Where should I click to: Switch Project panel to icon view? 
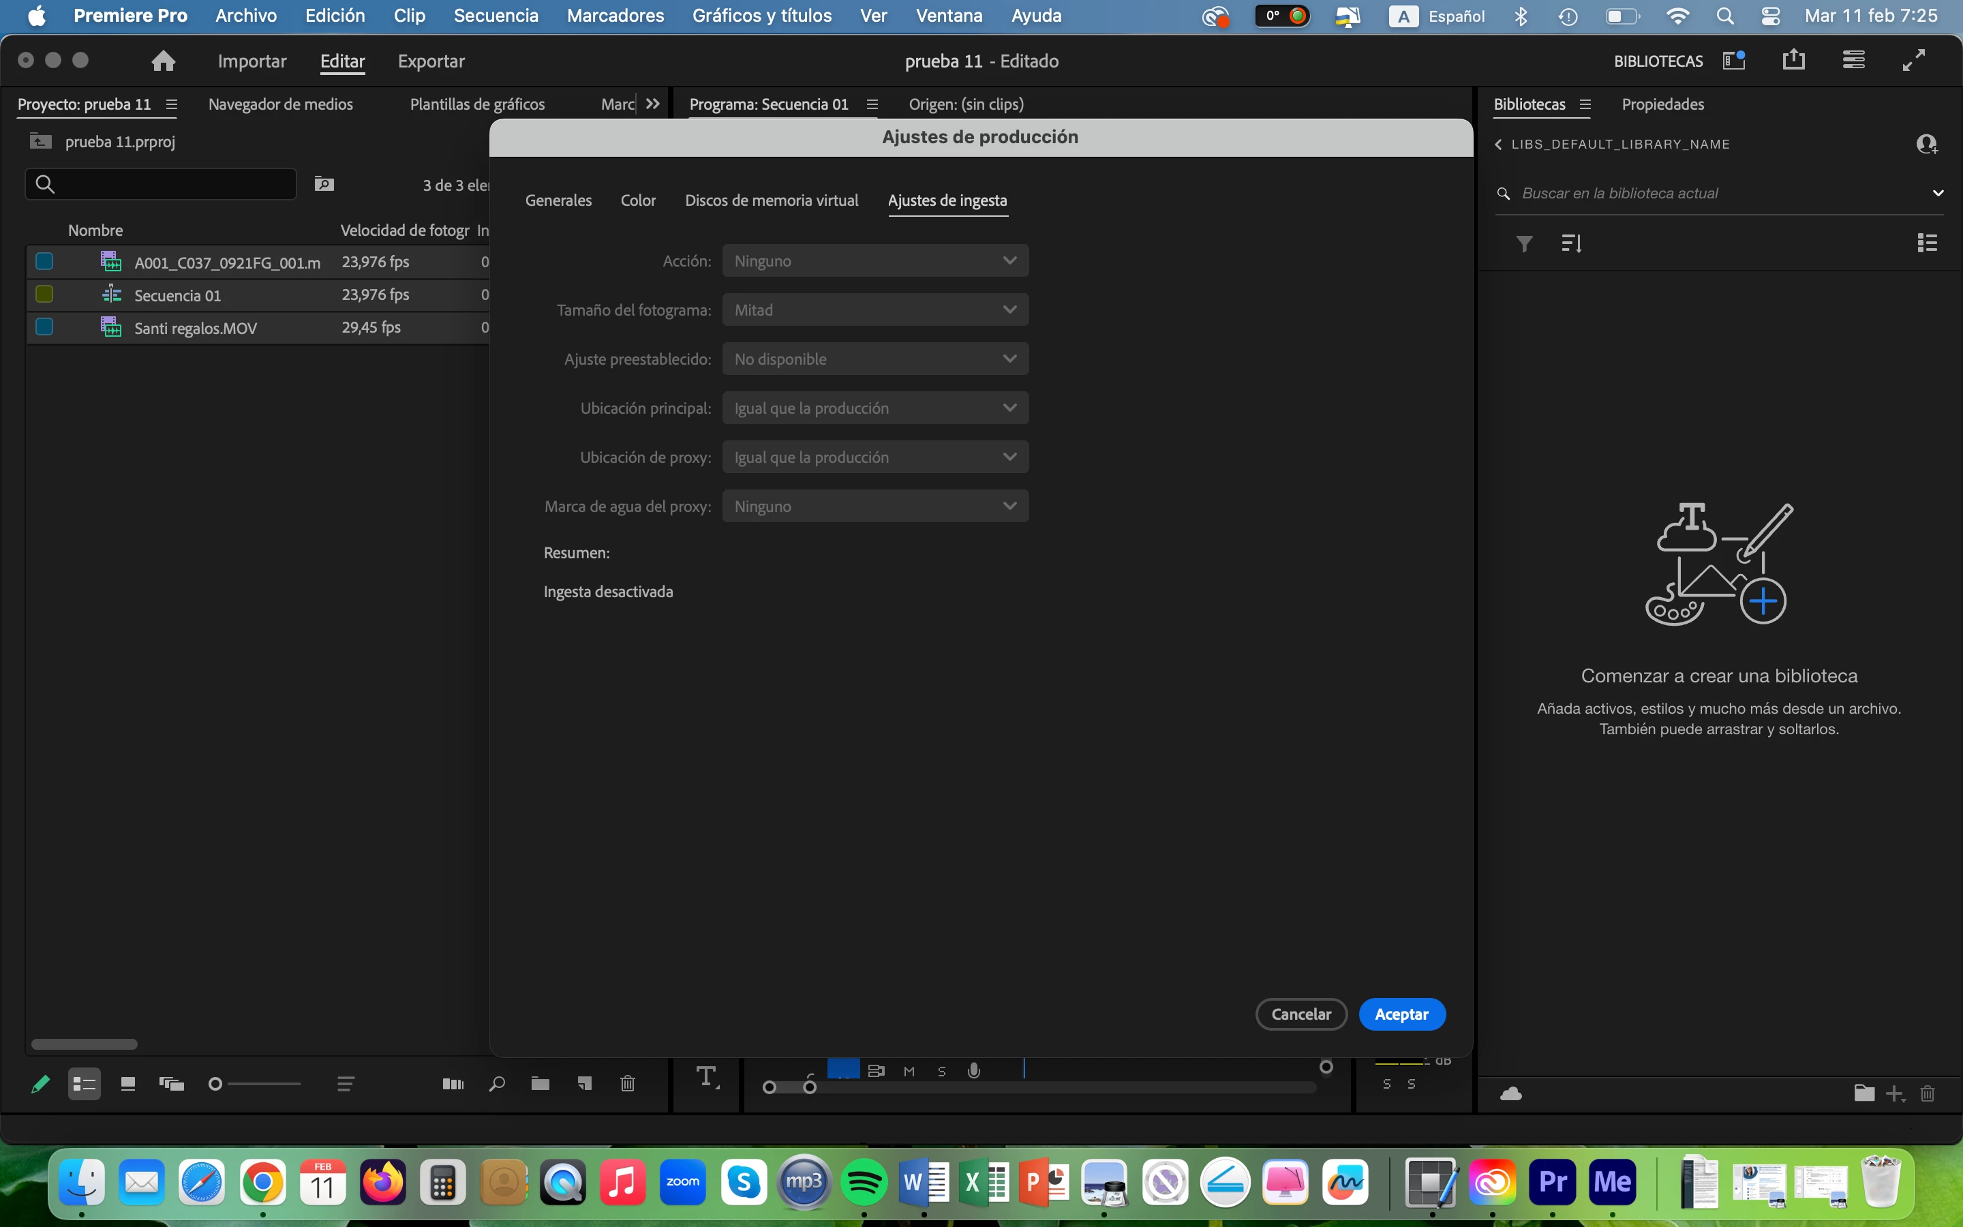pyautogui.click(x=128, y=1083)
